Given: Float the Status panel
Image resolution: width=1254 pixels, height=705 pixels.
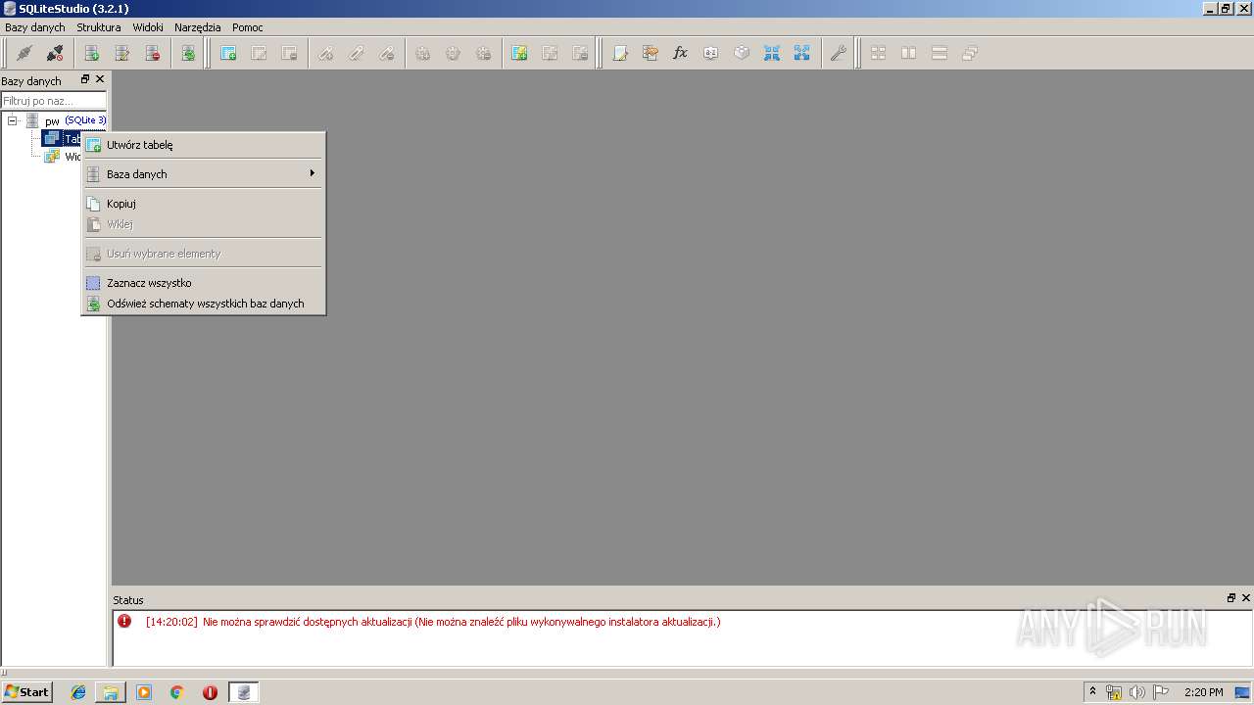Looking at the screenshot, I should point(1231,597).
